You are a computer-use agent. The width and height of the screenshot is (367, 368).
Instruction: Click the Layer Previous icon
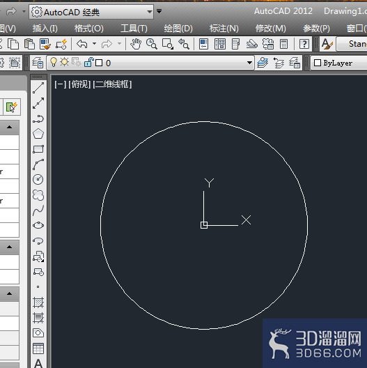(279, 63)
